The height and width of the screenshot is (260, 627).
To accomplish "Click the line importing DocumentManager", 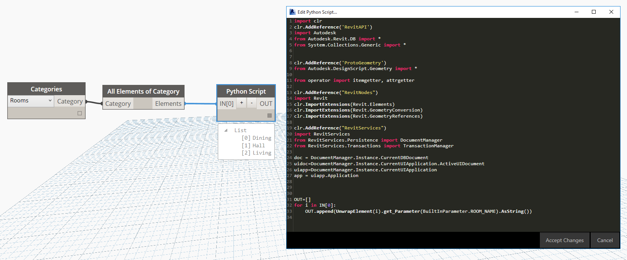I will click(368, 140).
